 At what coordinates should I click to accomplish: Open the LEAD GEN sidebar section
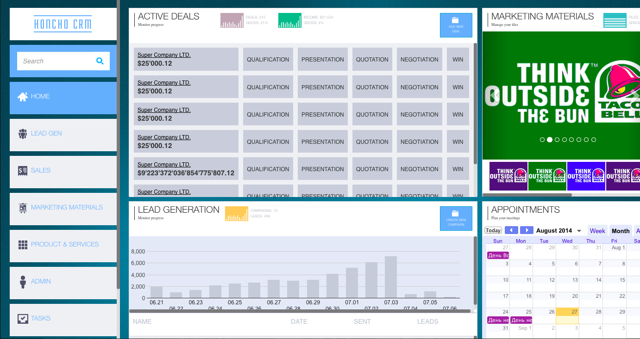[63, 135]
